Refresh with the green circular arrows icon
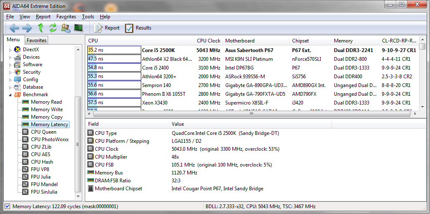The height and width of the screenshot is (214, 430). click(53, 27)
